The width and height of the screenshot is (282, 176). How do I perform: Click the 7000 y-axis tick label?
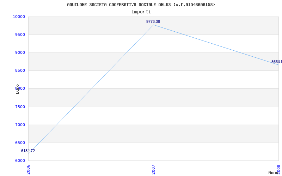20,125
